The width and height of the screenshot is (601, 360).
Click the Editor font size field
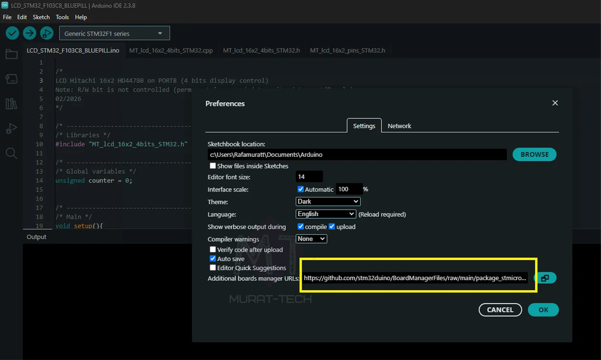309,177
